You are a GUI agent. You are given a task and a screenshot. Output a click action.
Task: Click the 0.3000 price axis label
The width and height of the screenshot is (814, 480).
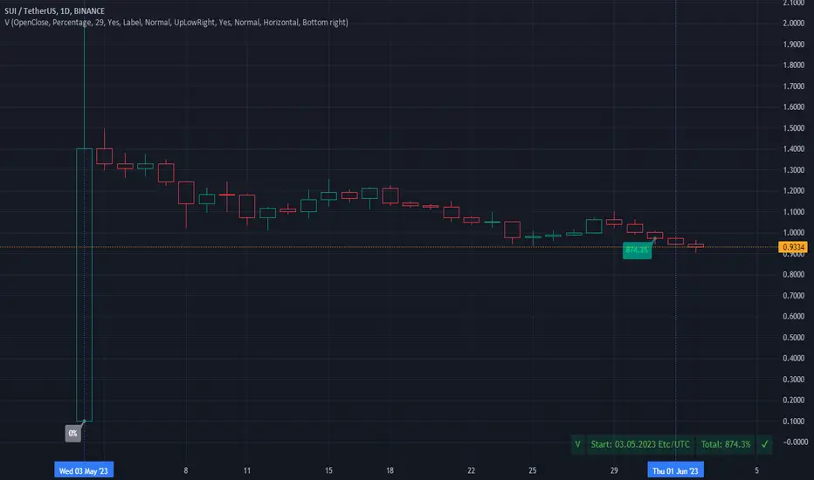pyautogui.click(x=794, y=380)
